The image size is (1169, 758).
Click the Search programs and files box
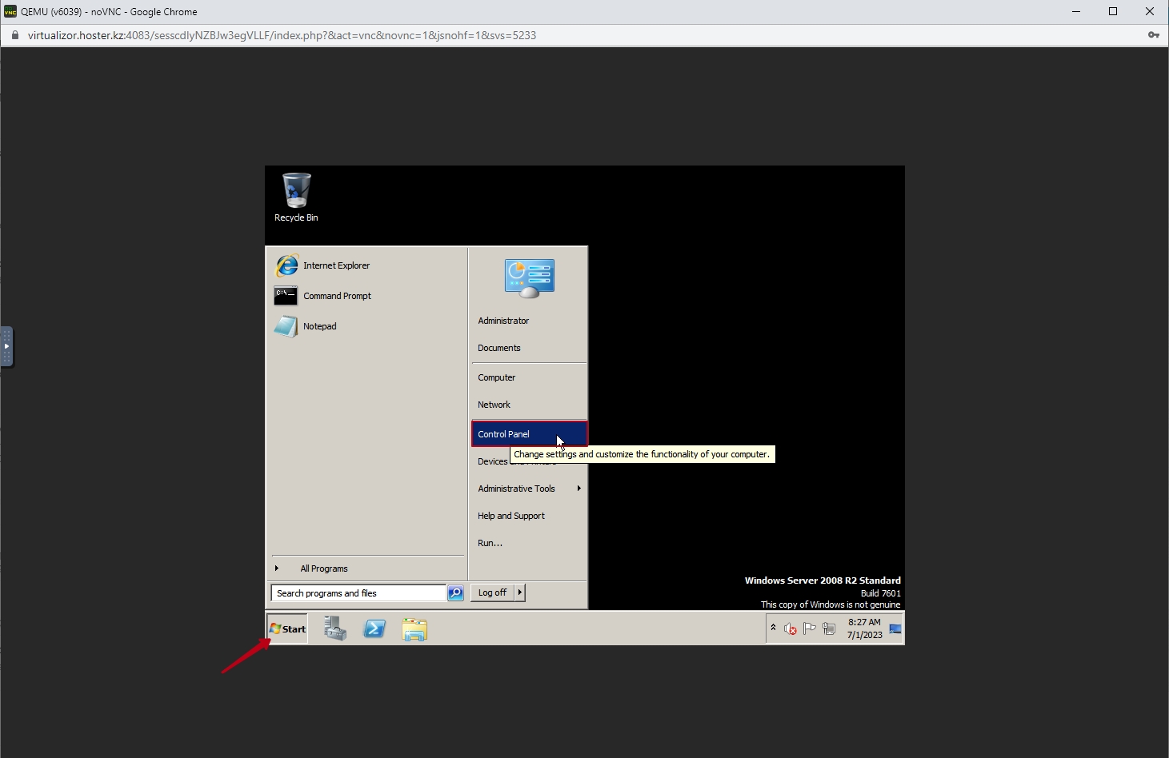pos(358,593)
